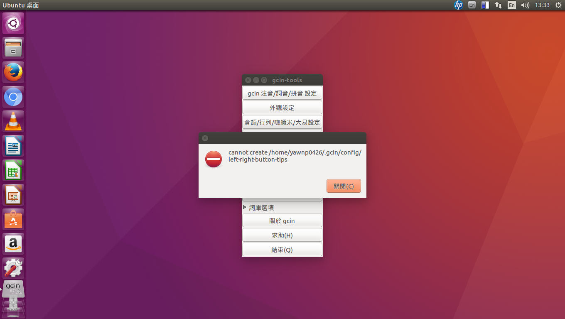The image size is (565, 319).
Task: Open the volume indicator menu
Action: (x=525, y=5)
